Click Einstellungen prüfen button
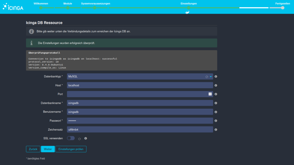The height and width of the screenshot is (165, 294). pos(71,149)
